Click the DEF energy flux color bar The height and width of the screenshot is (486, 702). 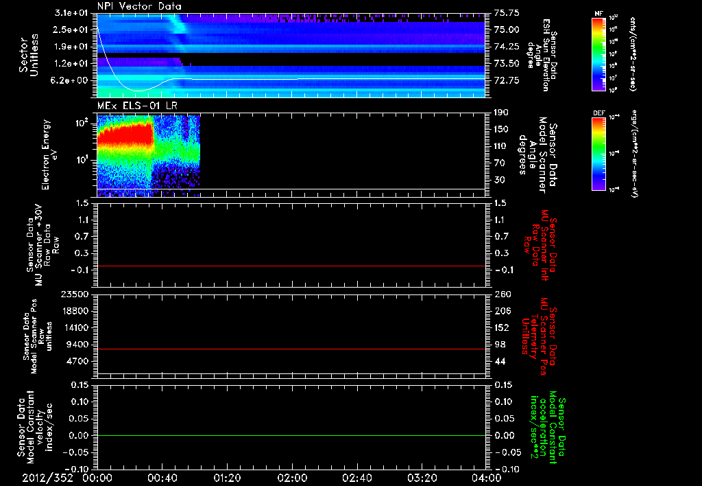(598, 154)
